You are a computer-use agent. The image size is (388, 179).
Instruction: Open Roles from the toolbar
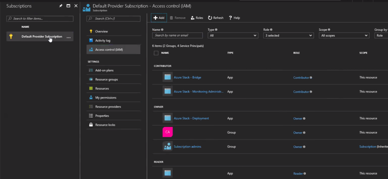coord(197,18)
